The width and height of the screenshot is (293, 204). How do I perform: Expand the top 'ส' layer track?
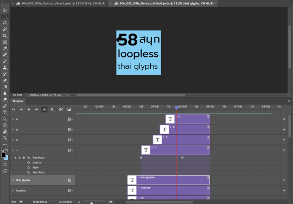[x=13, y=119]
